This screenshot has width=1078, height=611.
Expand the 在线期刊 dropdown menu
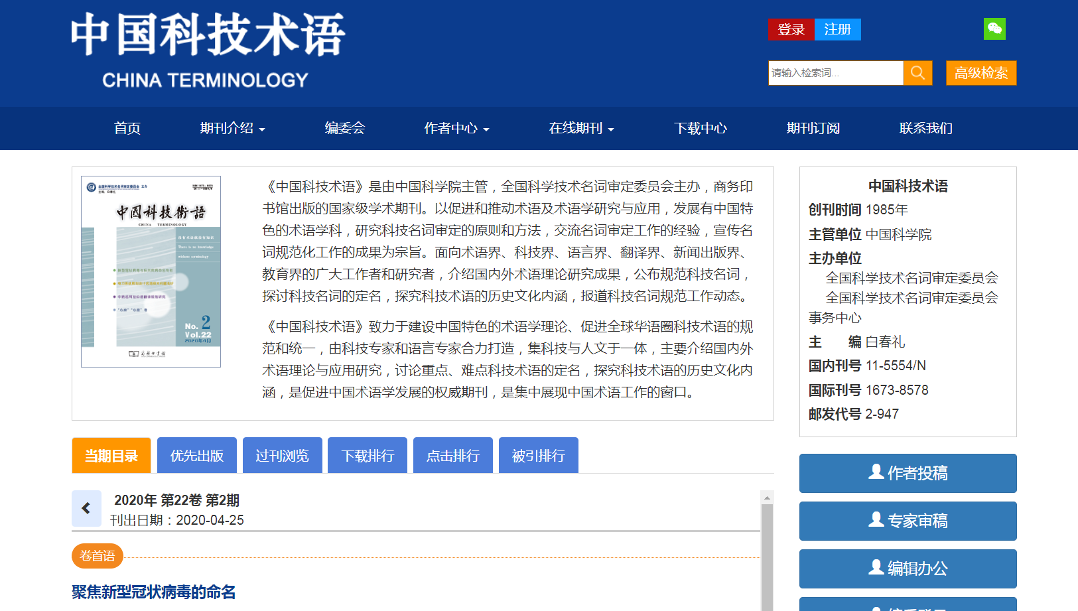coord(581,129)
